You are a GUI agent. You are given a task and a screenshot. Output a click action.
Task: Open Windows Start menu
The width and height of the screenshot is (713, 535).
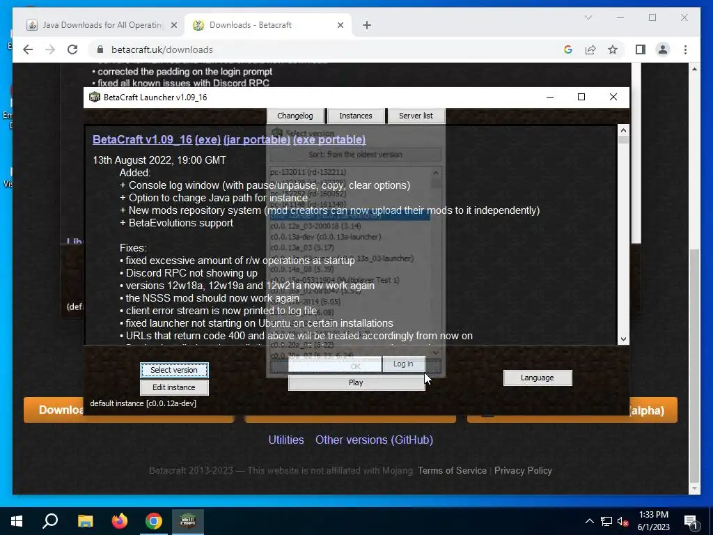coord(17,521)
